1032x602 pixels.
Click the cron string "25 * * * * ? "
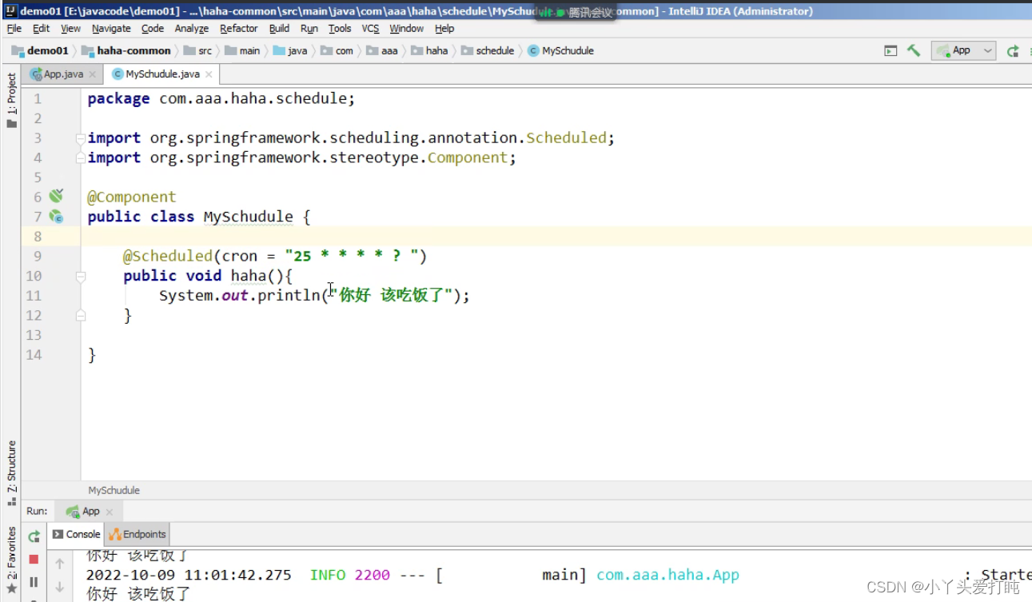click(353, 256)
